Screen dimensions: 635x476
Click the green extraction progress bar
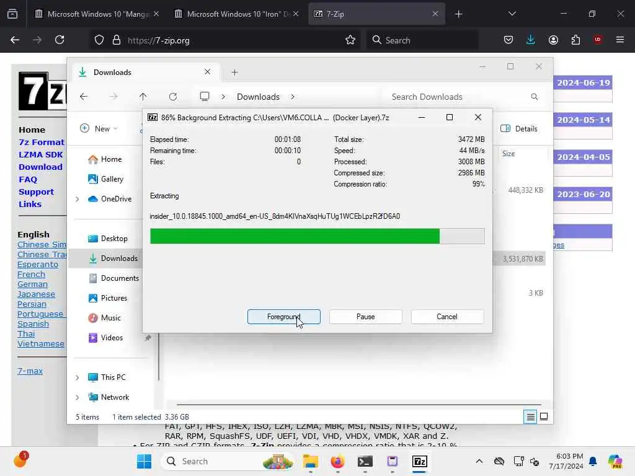pyautogui.click(x=317, y=236)
